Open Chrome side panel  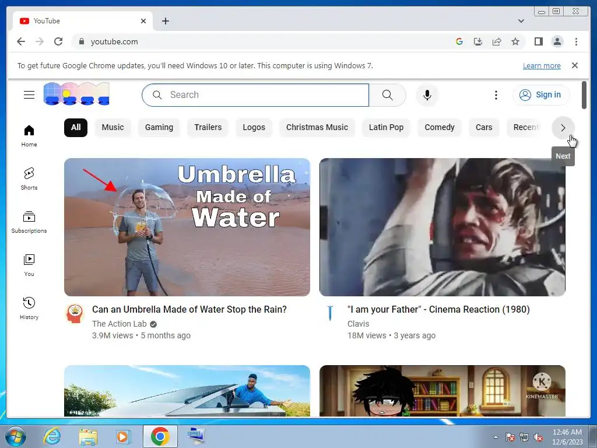click(538, 41)
